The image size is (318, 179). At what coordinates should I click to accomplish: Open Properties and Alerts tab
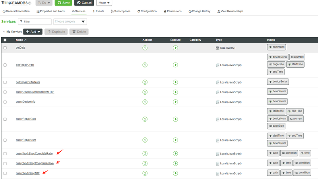point(51,11)
